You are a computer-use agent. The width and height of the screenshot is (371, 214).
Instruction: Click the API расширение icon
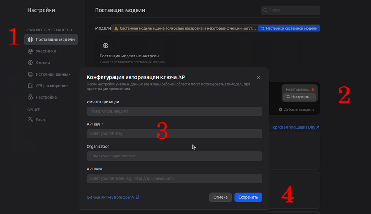pyautogui.click(x=31, y=86)
